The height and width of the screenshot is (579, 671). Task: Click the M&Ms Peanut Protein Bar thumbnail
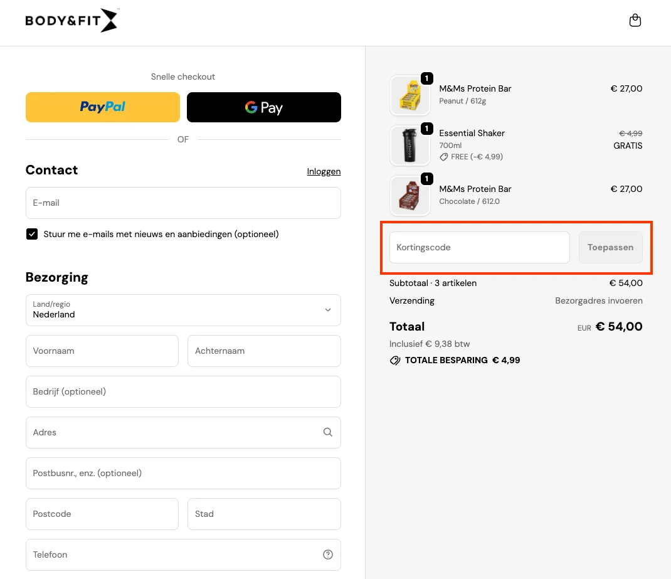409,95
